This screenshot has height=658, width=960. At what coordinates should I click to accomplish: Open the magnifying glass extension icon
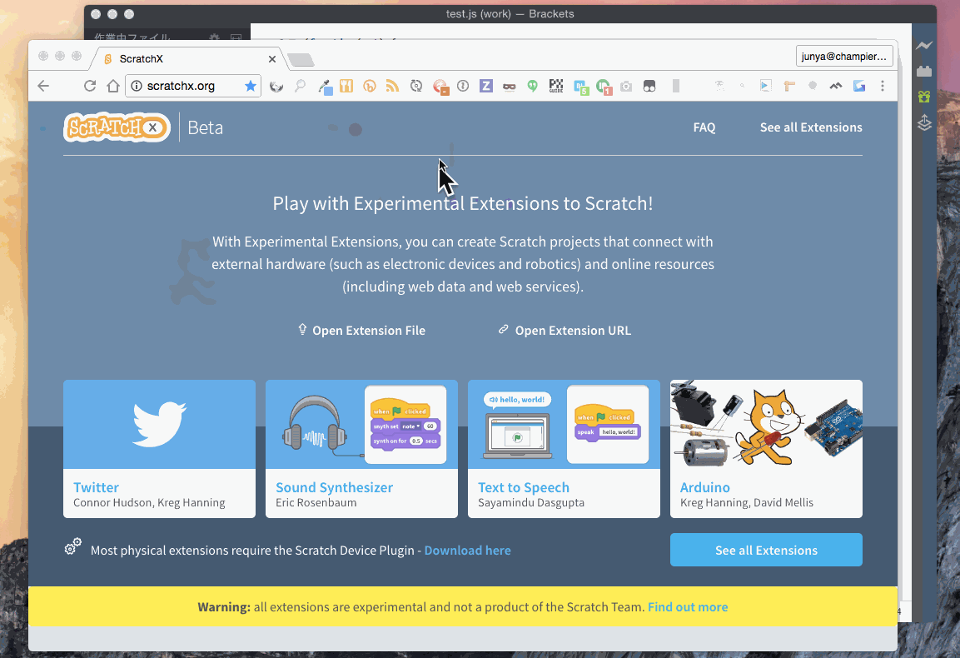tap(300, 86)
